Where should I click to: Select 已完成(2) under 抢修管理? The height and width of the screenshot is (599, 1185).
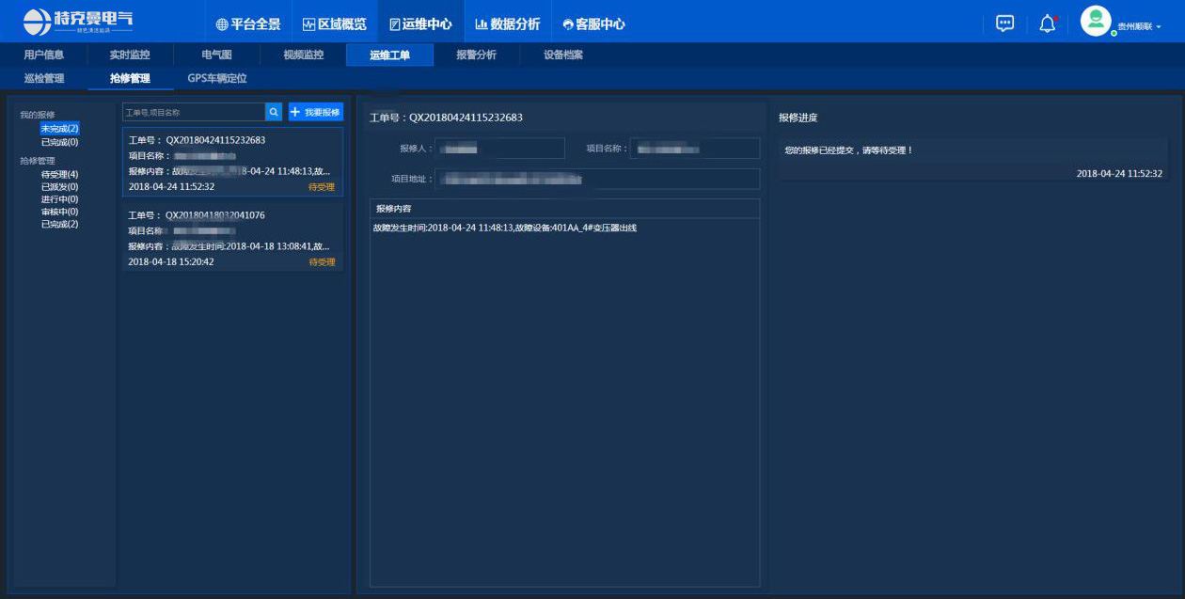[x=59, y=224]
